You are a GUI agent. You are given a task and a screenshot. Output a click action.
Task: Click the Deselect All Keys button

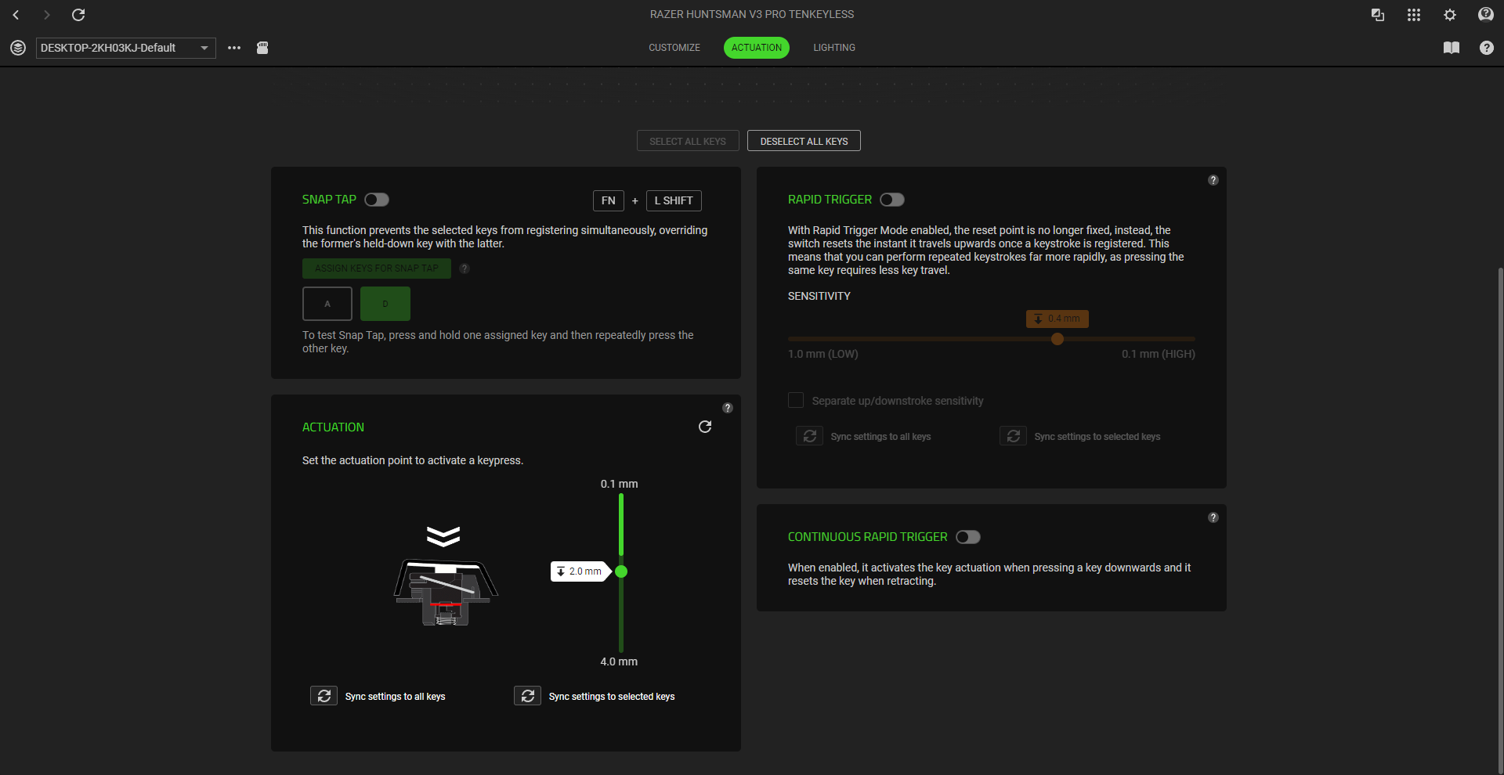coord(804,141)
